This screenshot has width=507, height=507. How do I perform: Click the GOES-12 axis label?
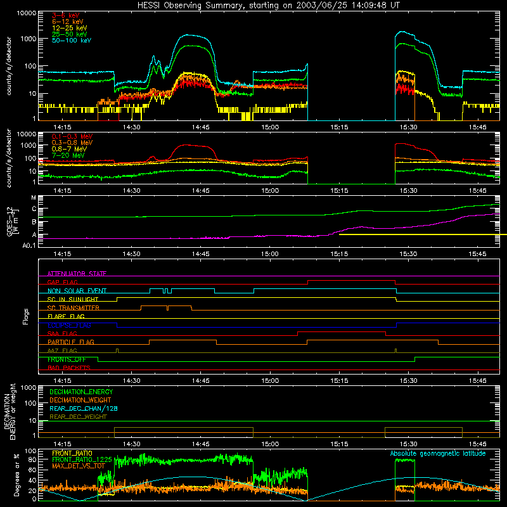click(x=13, y=221)
